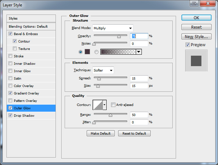The width and height of the screenshot is (218, 165).
Task: Open the contour picker dropdown arrow
Action: 105,105
